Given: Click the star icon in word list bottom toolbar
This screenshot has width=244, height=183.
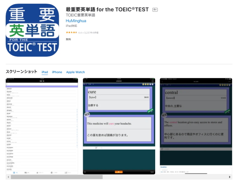Looking at the screenshot, I should pos(37,173).
